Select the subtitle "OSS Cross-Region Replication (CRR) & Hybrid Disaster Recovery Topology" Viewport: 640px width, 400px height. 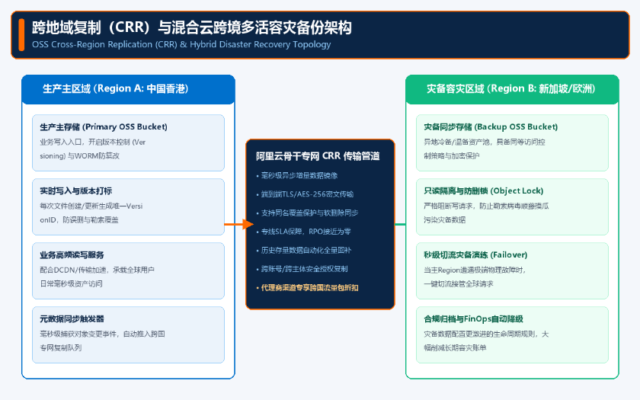click(x=181, y=44)
